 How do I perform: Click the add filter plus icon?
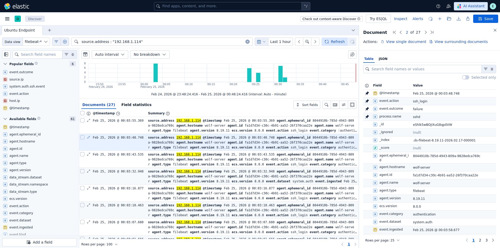coord(65,42)
